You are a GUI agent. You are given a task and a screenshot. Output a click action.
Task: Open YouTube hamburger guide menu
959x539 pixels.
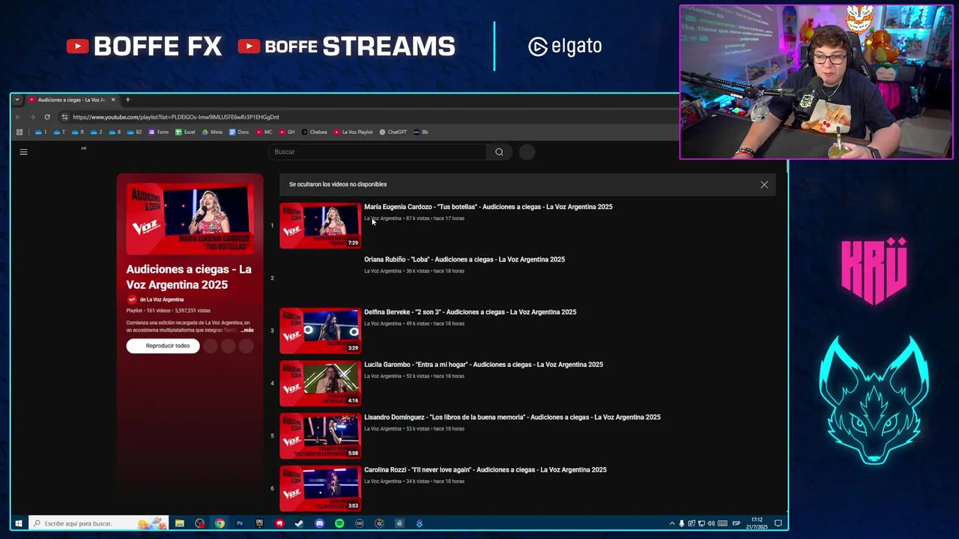(x=23, y=152)
